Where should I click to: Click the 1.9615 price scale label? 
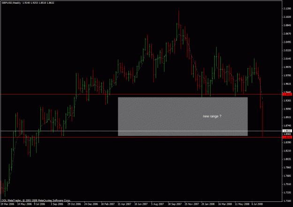click(x=287, y=84)
